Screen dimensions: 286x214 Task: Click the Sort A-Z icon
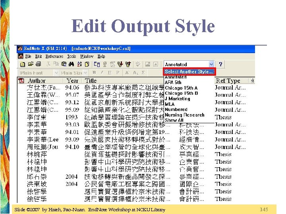point(79,64)
